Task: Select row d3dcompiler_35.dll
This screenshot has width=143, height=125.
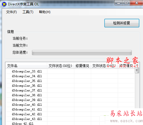Action: pos(70,81)
